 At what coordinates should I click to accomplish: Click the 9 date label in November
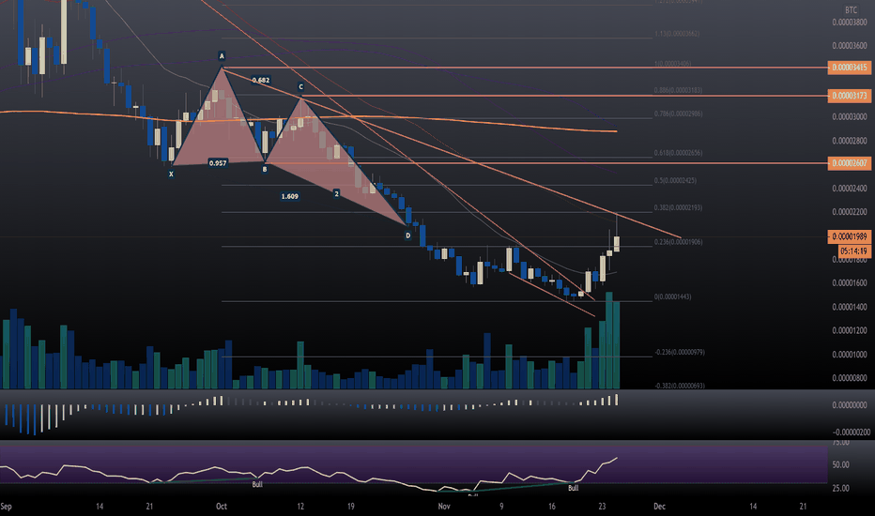coord(501,507)
